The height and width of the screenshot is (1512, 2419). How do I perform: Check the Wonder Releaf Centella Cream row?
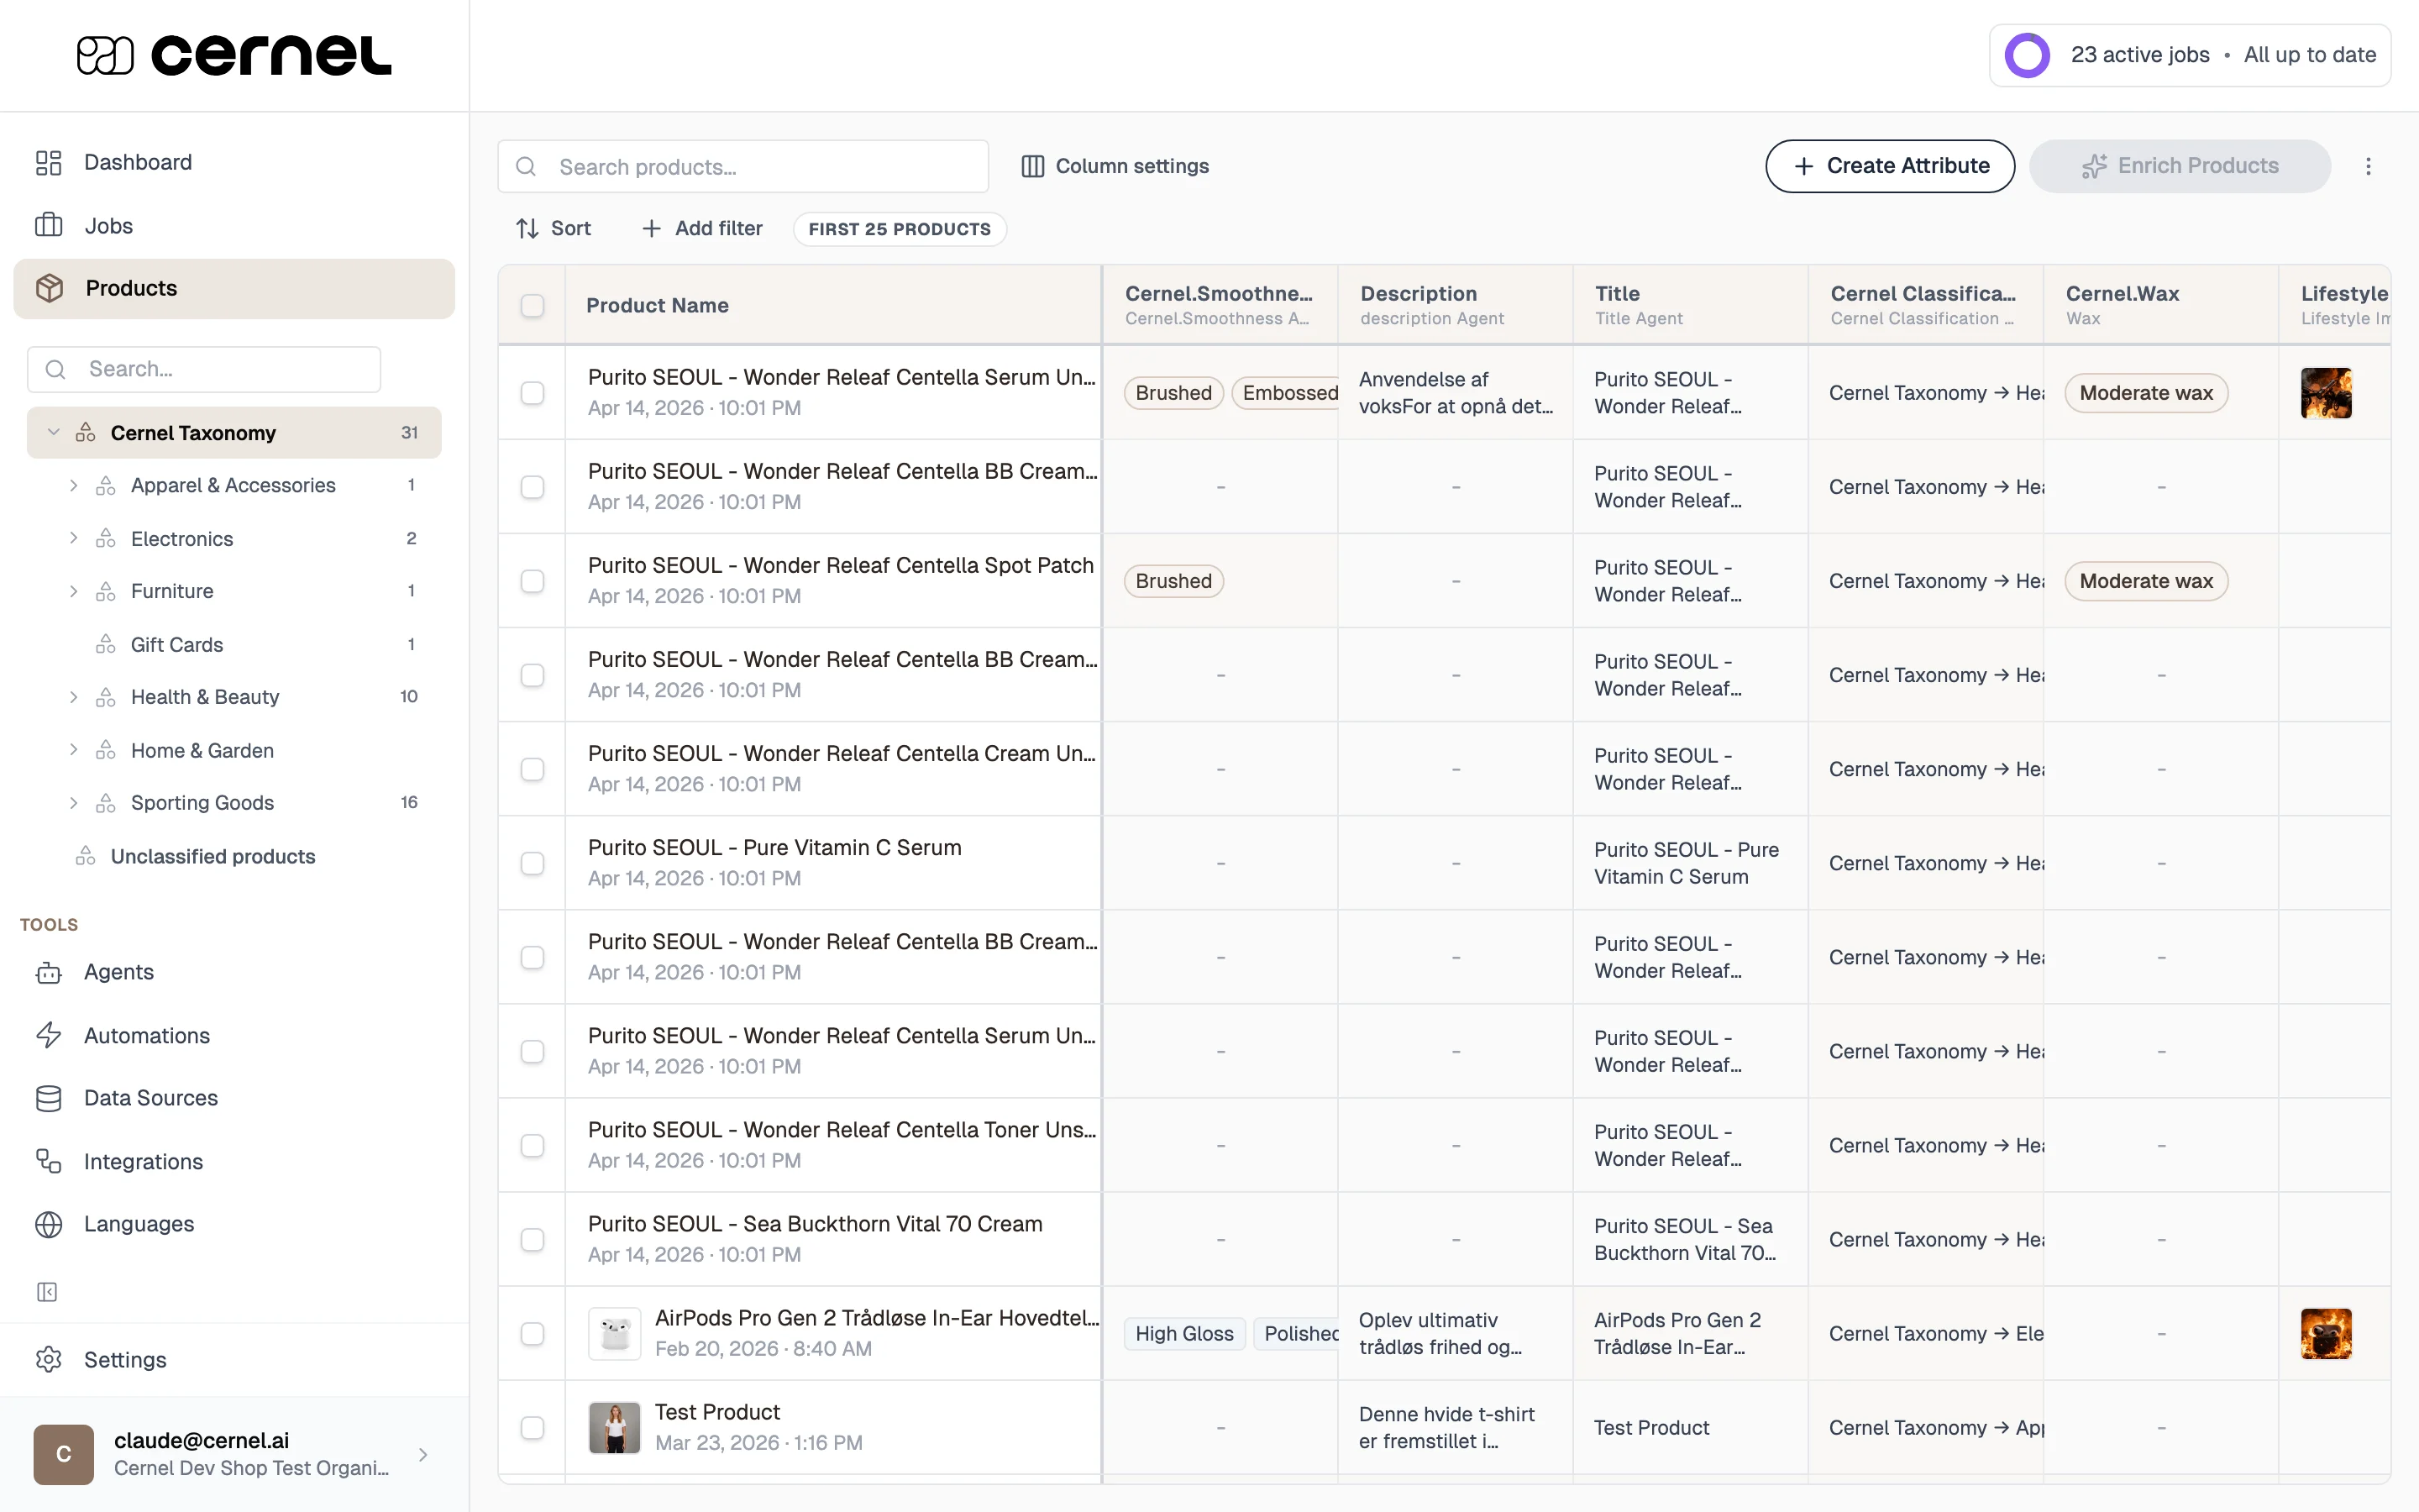(533, 769)
